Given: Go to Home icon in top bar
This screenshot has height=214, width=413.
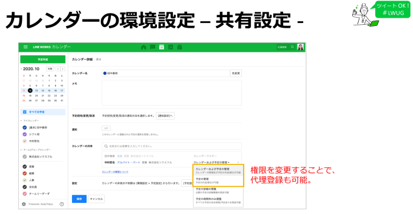Looking at the screenshot, I should click(143, 47).
